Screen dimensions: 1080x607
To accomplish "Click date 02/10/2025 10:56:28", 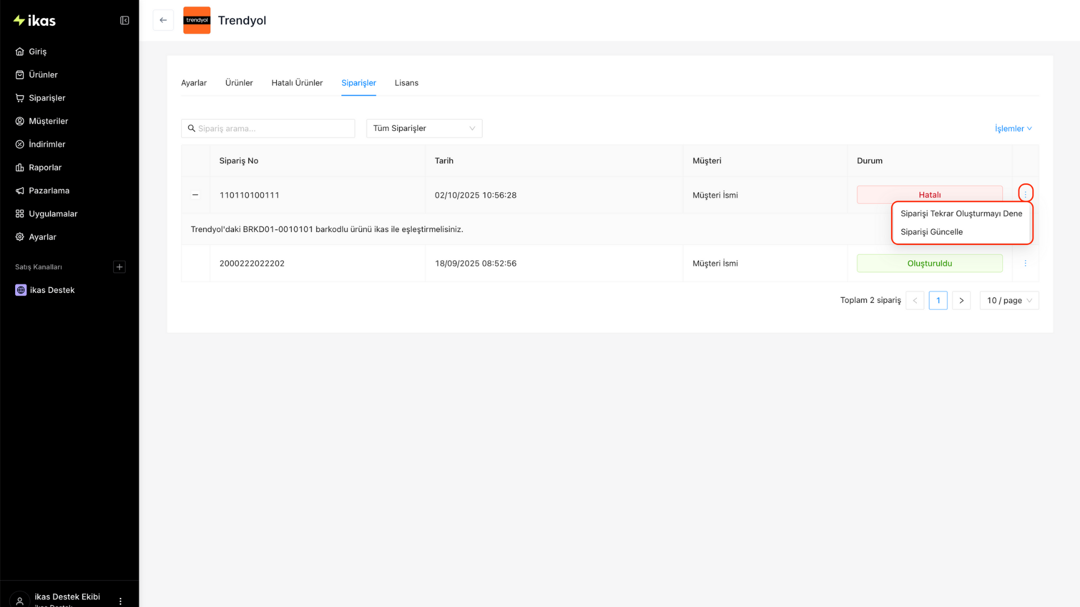I will (x=475, y=195).
